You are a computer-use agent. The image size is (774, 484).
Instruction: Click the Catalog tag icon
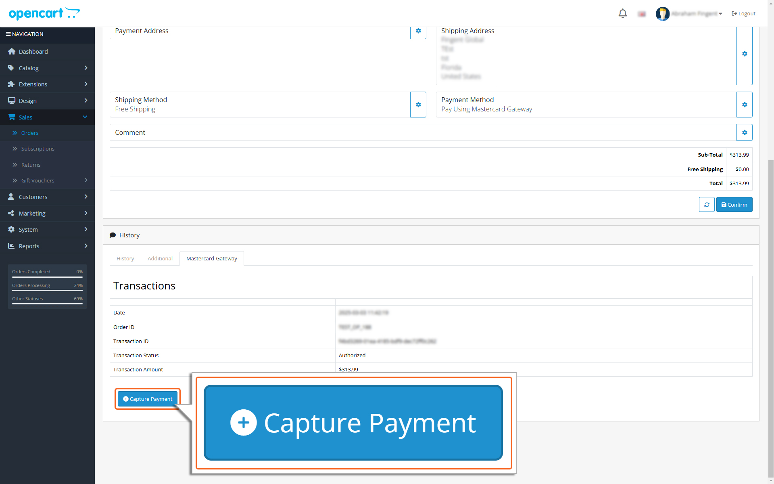tap(11, 68)
